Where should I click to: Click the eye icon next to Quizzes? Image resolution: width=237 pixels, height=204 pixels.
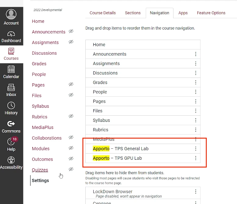[x=71, y=169]
